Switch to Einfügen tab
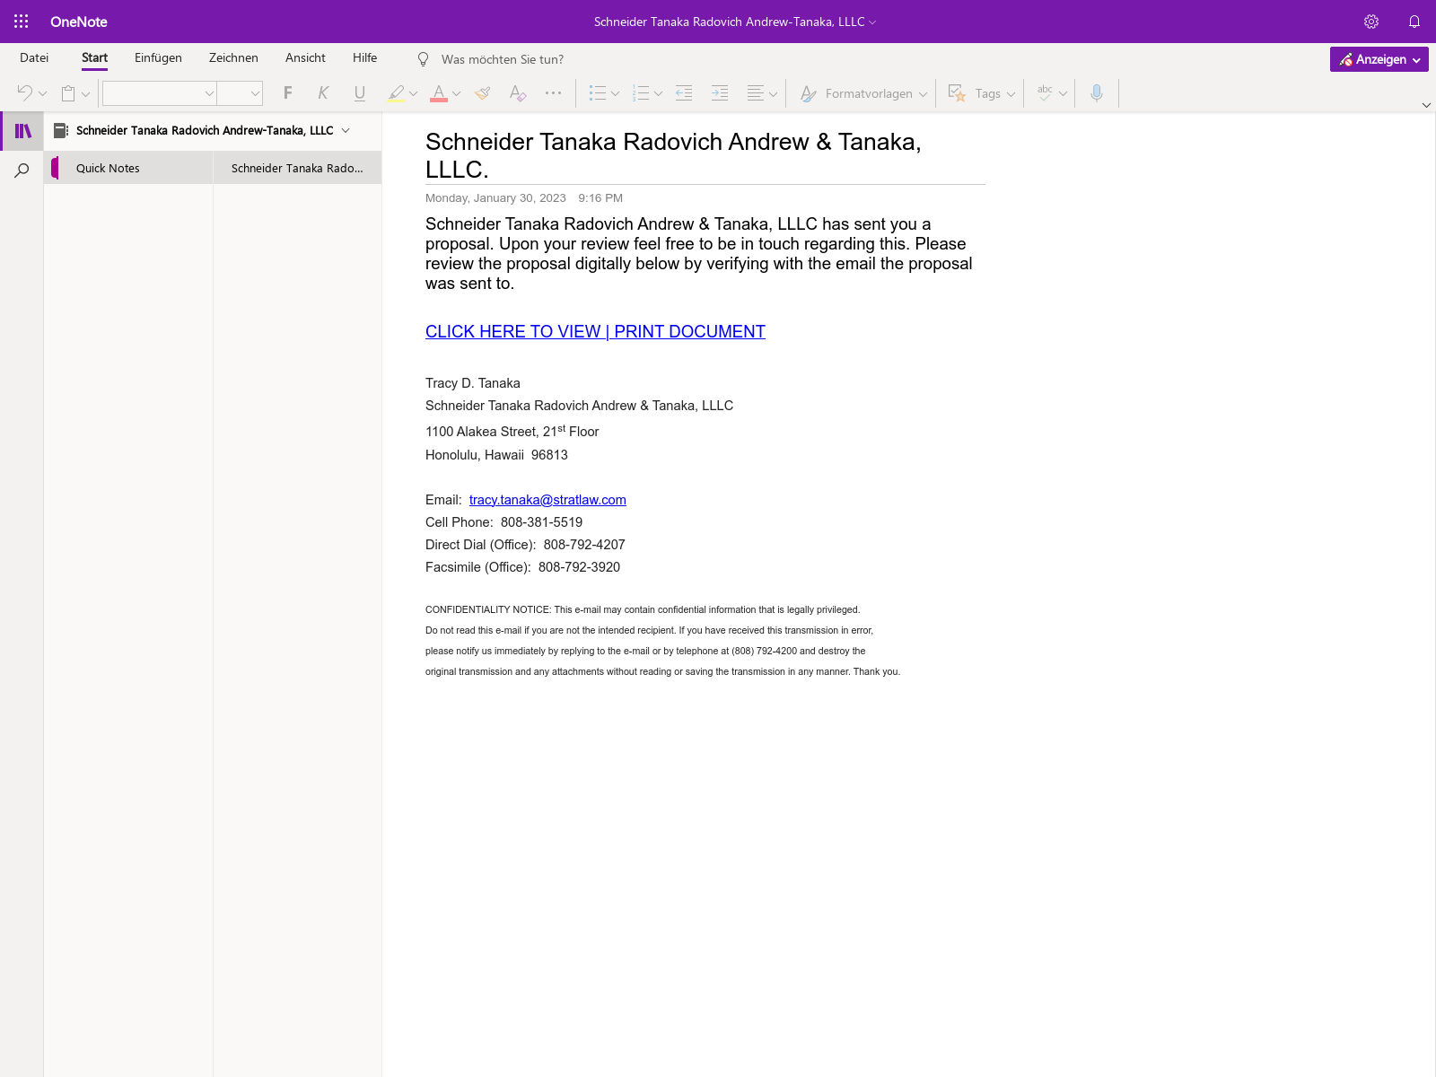 click(158, 57)
